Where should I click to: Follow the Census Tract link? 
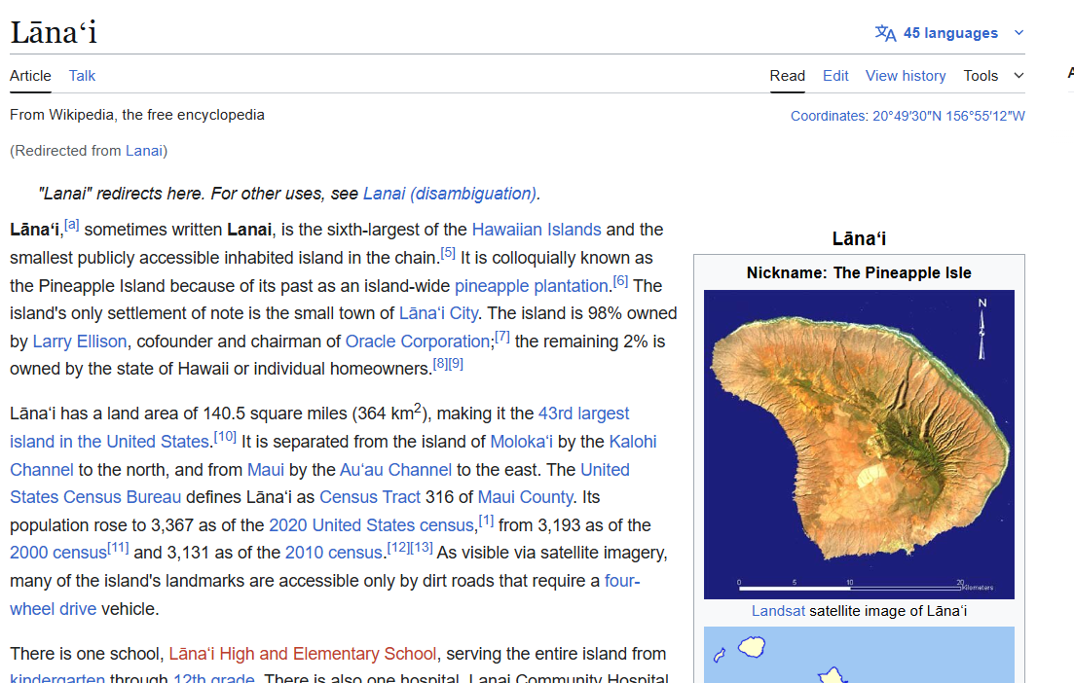pyautogui.click(x=369, y=497)
